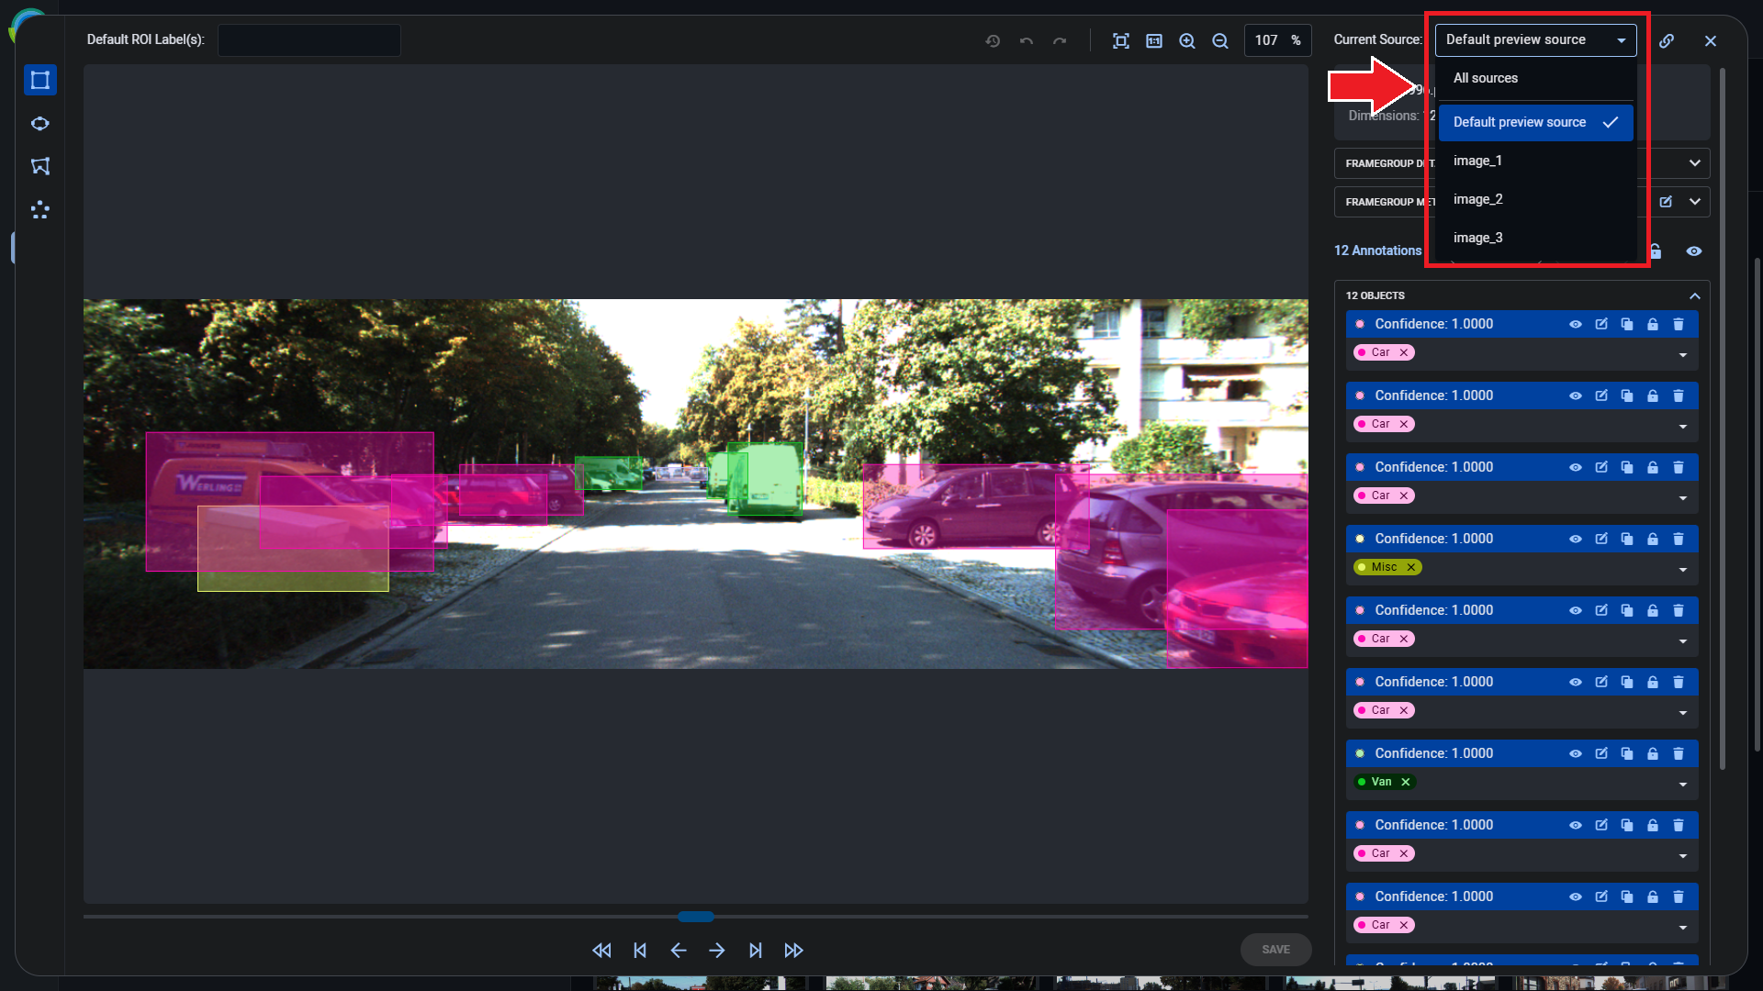
Task: Click the fit-to-screen zoom icon
Action: tap(1118, 40)
